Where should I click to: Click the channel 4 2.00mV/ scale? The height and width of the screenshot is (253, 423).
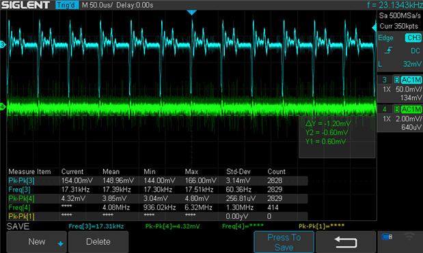409,119
